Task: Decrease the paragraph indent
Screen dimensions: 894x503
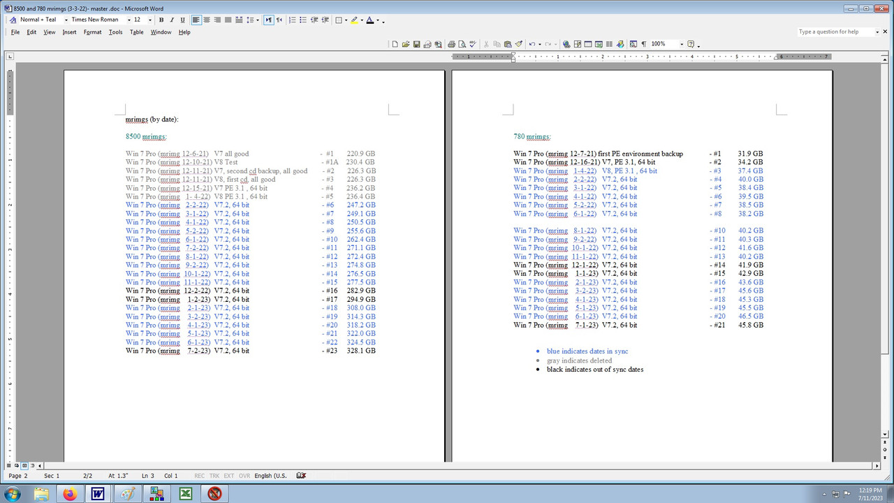Action: [x=314, y=20]
